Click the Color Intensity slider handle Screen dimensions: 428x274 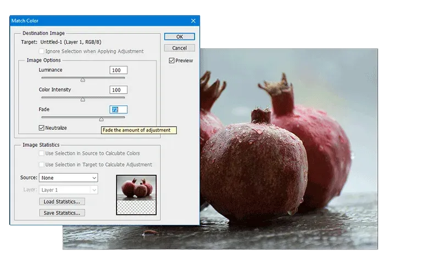(83, 100)
